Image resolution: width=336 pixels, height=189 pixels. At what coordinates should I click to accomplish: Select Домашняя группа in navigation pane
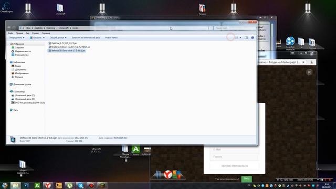(x=22, y=85)
